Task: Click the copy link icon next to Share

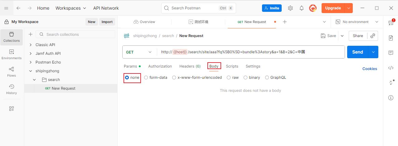Action: [372, 36]
